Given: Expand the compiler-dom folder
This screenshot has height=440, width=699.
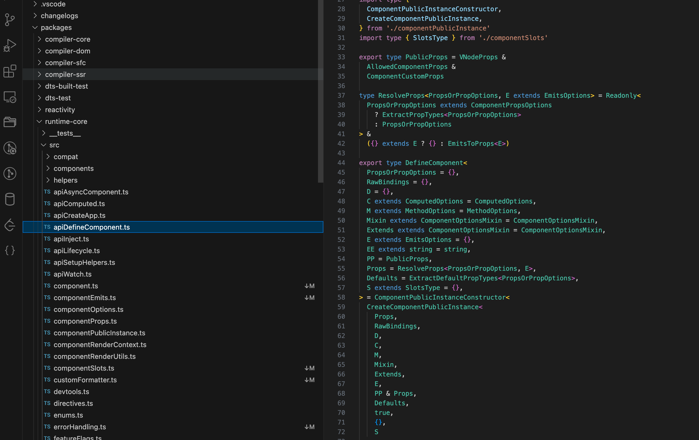Looking at the screenshot, I should click(x=40, y=51).
